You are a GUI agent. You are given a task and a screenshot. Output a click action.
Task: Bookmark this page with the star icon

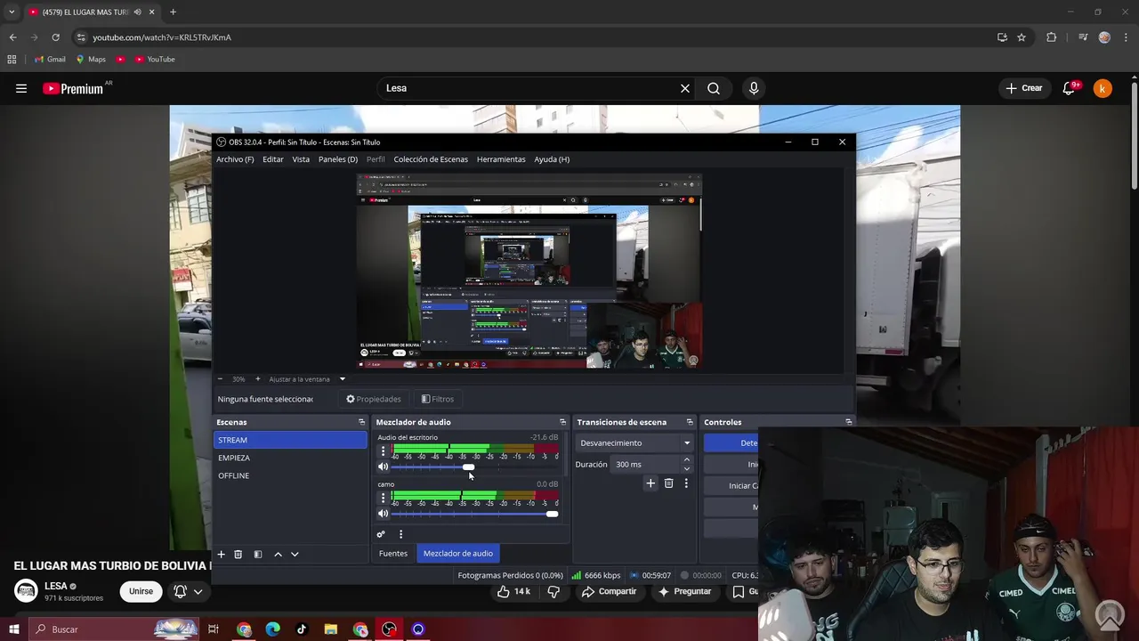[x=1022, y=37]
